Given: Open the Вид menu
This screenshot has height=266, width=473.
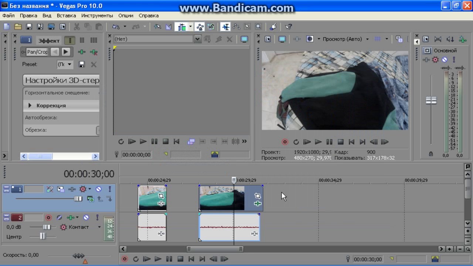Looking at the screenshot, I should [47, 16].
